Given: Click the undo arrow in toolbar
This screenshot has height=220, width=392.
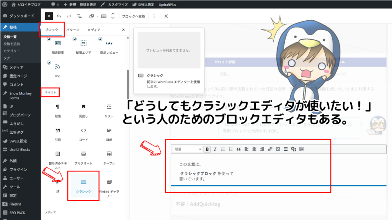Looking at the screenshot, I should [59, 16].
